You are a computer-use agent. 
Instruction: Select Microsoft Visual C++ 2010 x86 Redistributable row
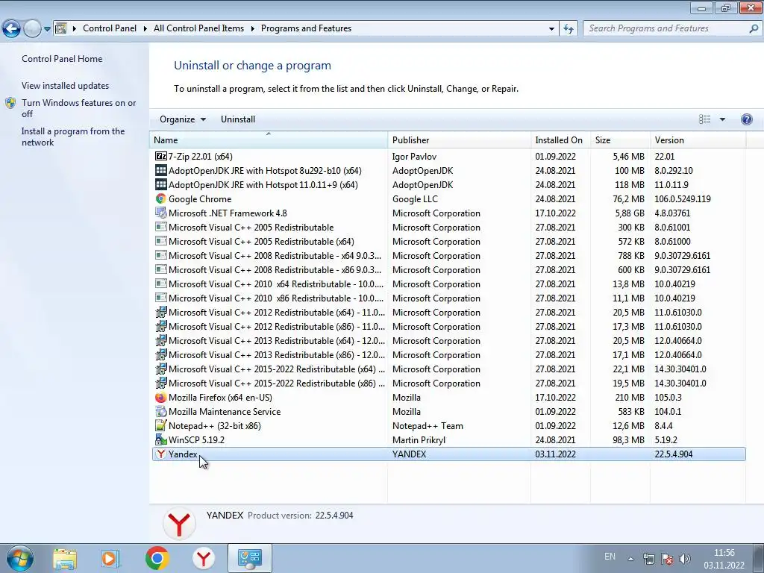click(448, 298)
